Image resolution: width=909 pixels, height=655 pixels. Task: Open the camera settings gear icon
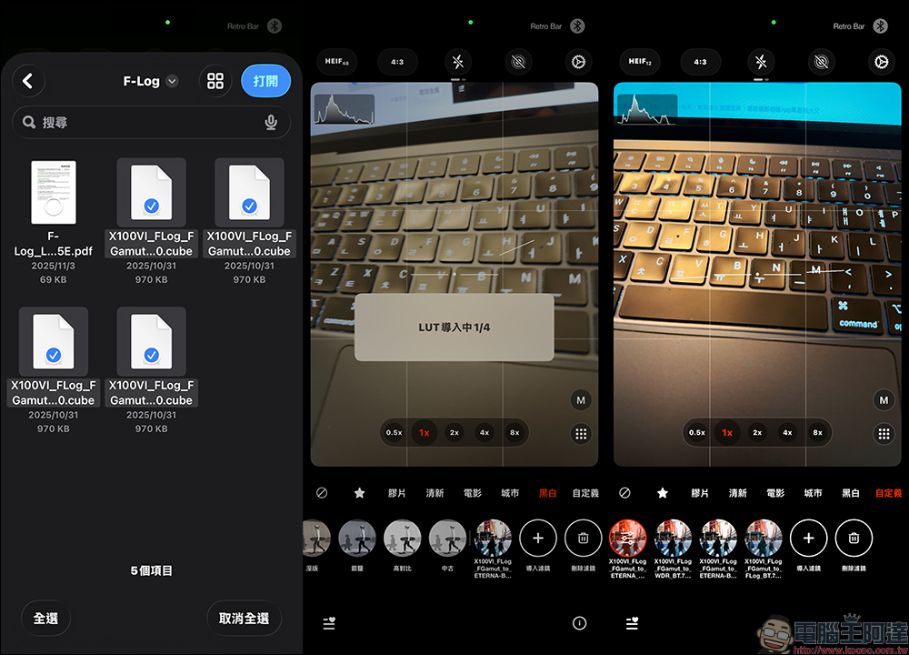coord(579,62)
